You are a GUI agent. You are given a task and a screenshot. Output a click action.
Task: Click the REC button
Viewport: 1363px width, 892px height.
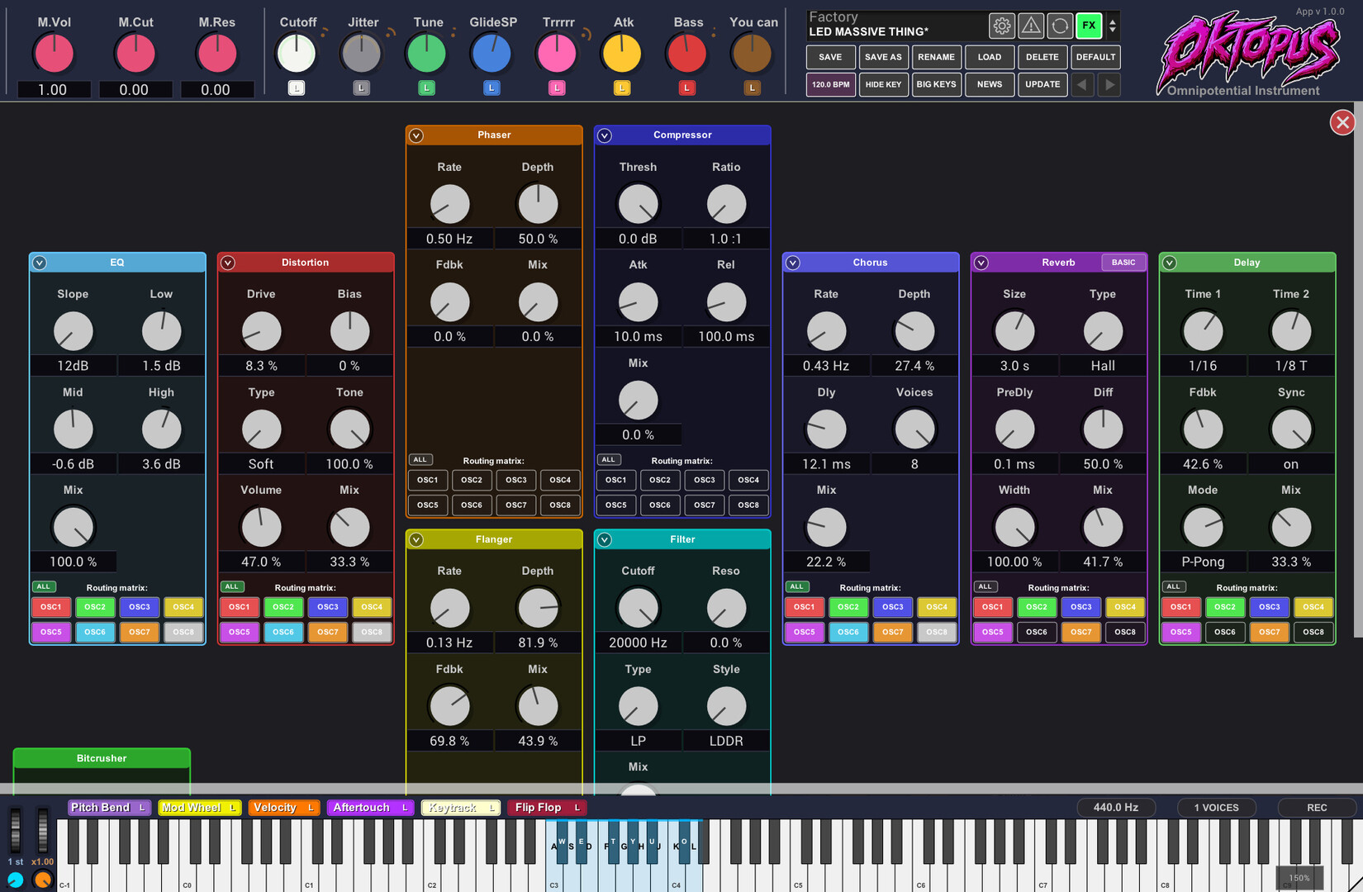[1317, 808]
